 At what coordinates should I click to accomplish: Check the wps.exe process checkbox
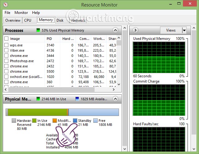6,45
